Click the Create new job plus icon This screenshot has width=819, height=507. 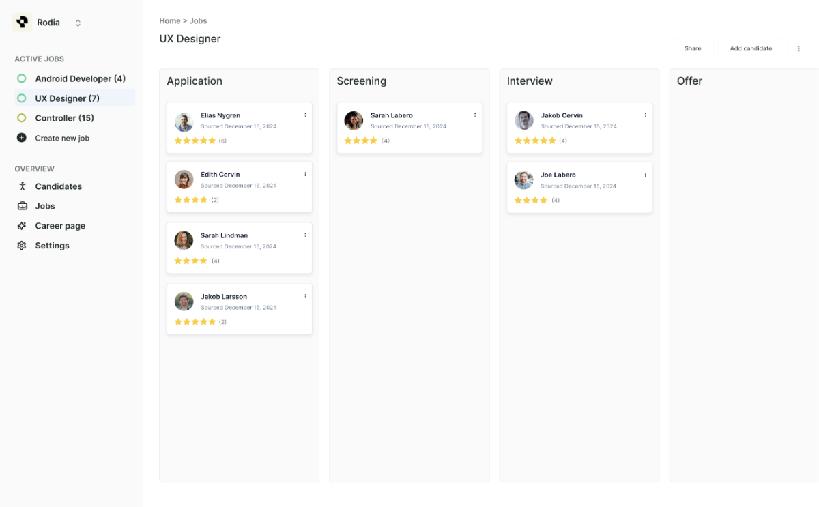click(x=22, y=138)
